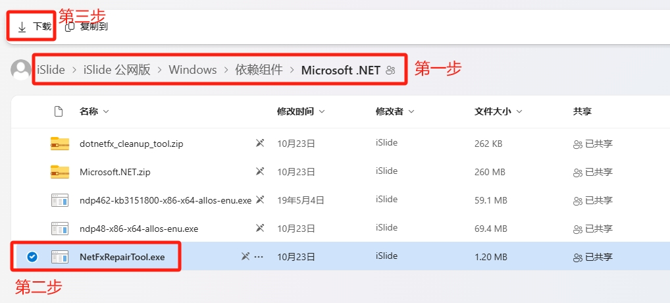Click the shared-people icon next to Microsoft .NET
This screenshot has width=670, height=303.
[x=390, y=70]
